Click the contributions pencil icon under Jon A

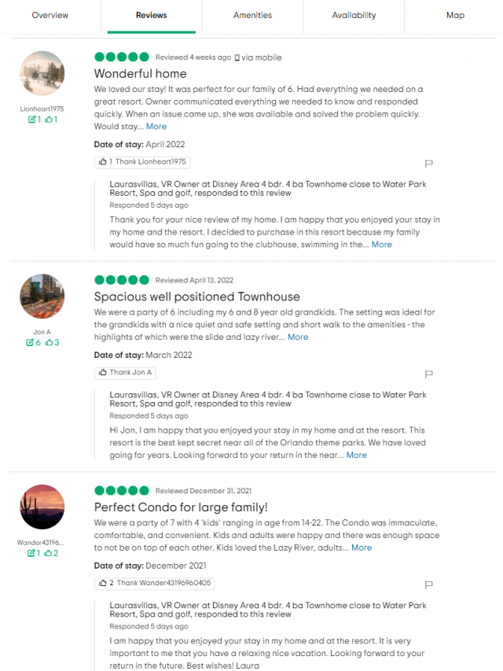[28, 342]
